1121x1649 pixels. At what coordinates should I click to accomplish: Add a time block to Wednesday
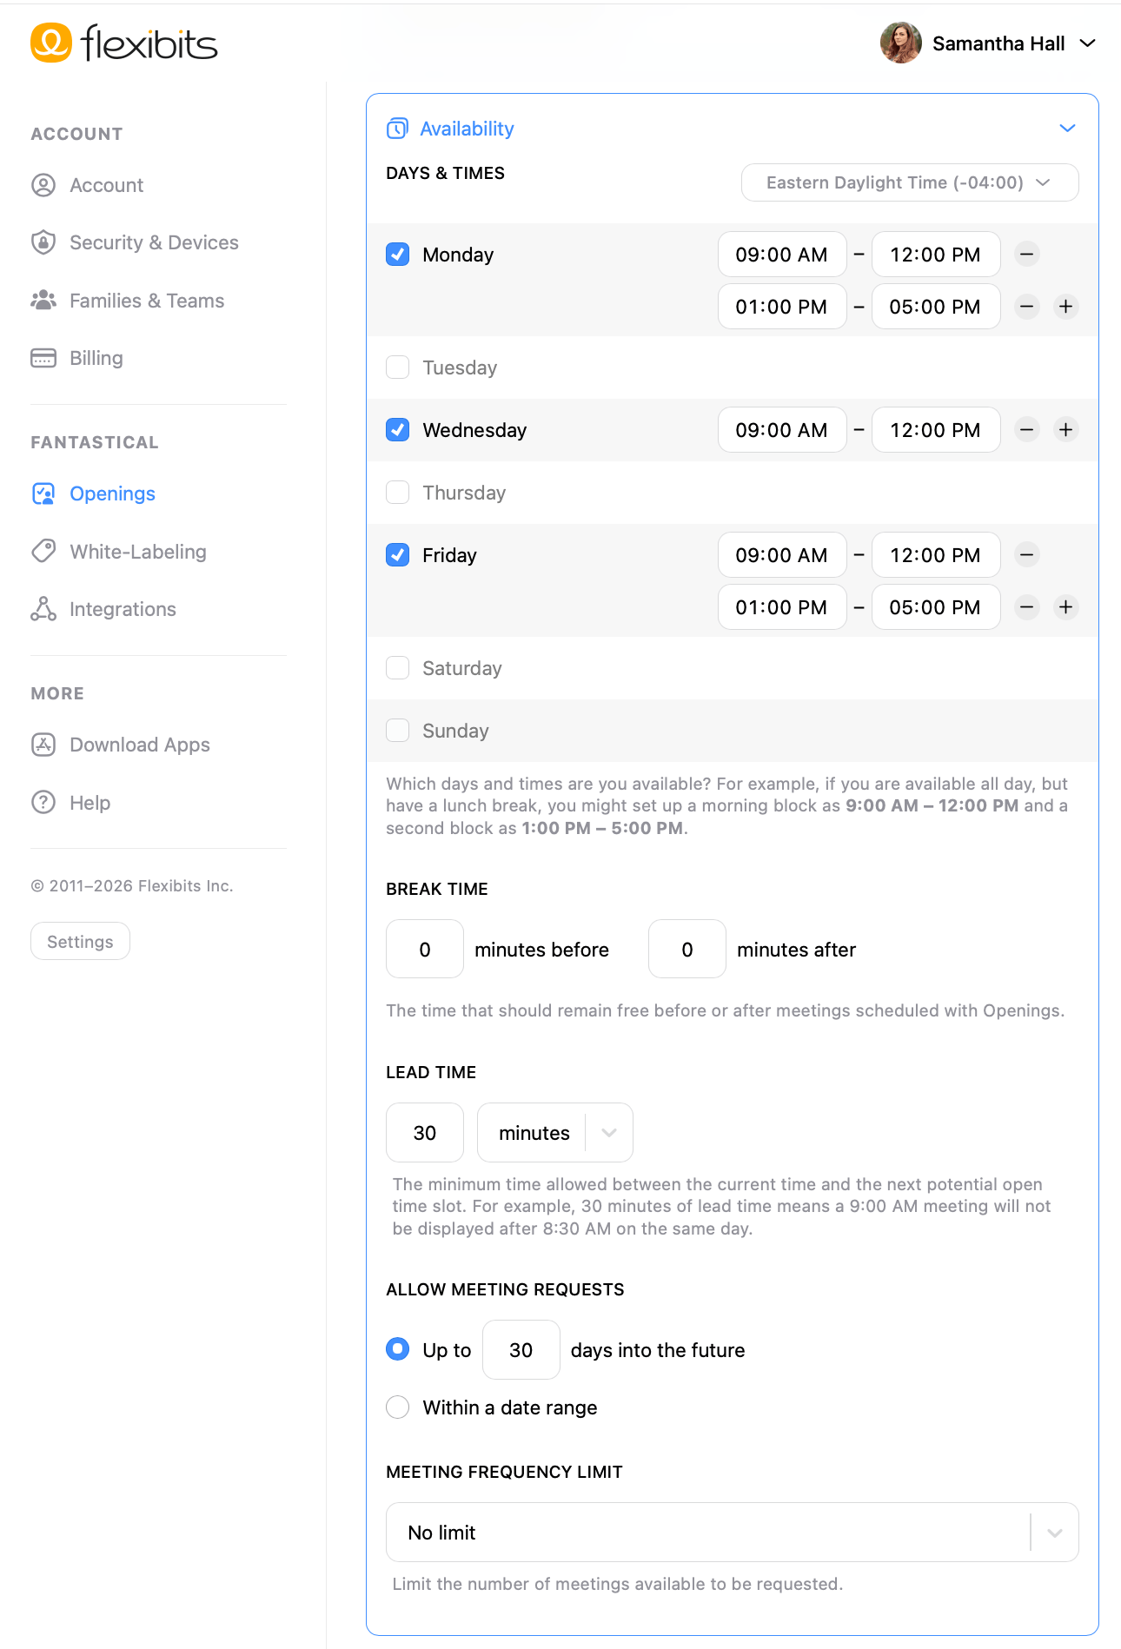tap(1065, 430)
